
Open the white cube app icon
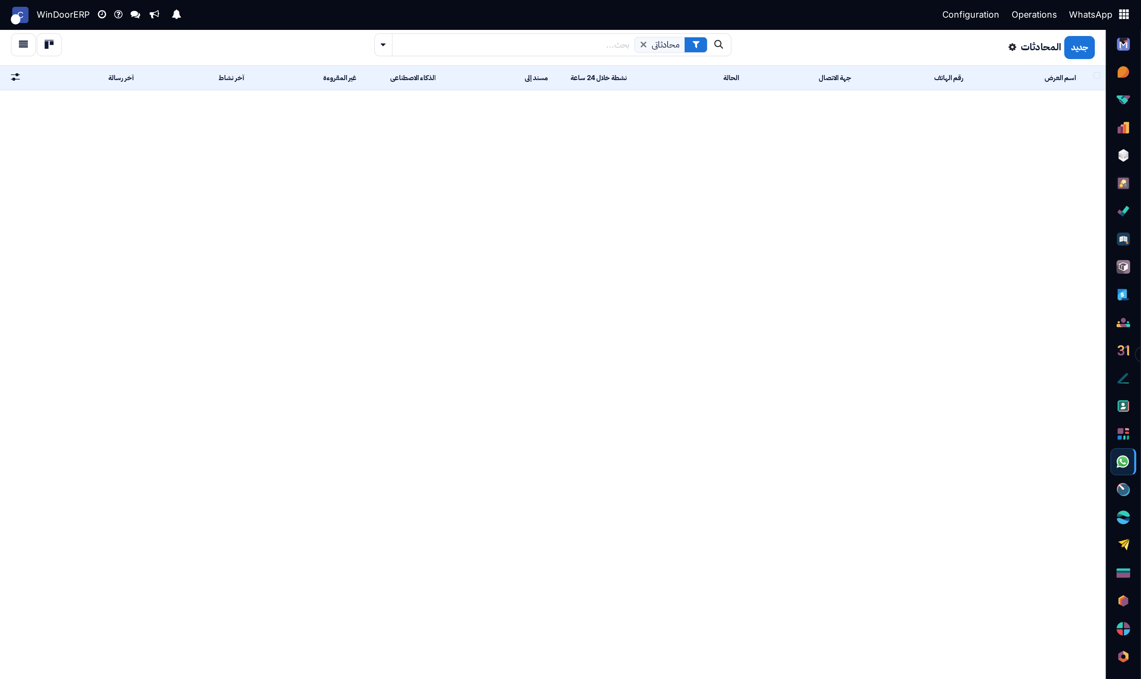point(1123,155)
